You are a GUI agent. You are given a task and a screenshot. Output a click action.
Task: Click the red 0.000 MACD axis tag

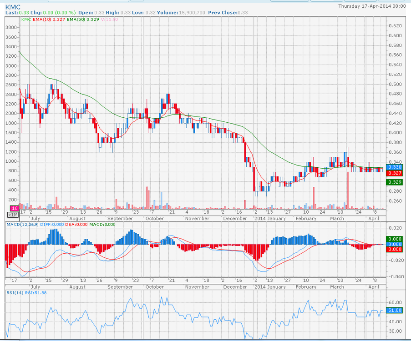click(393, 249)
